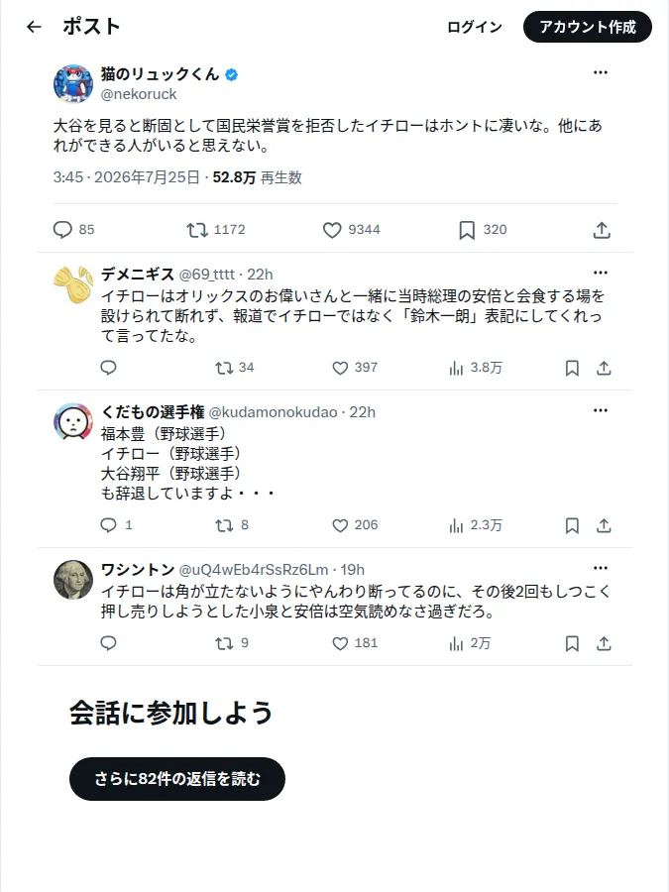Open @kudamonokudao username link
The height and width of the screenshot is (892, 669).
tap(274, 412)
